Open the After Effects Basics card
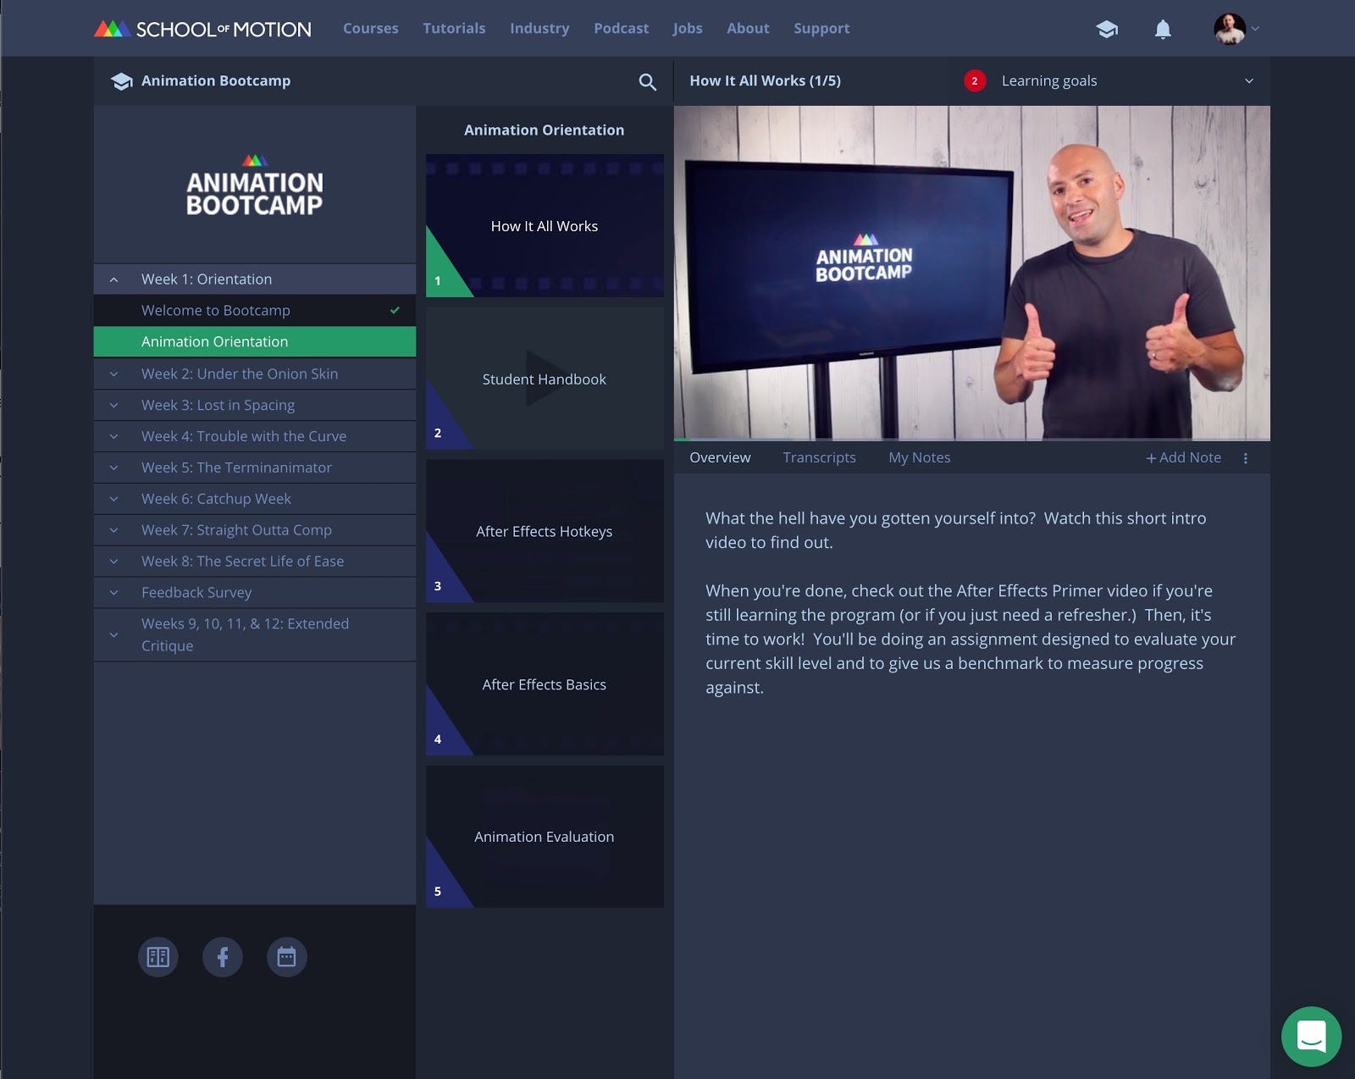Screen dimensions: 1355x1079 (545, 684)
